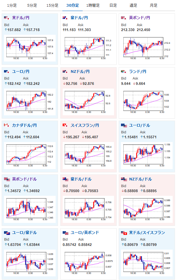The image size is (177, 280).
Task: Switch to the 1分足 timeframe tab
Action: click(x=12, y=5)
